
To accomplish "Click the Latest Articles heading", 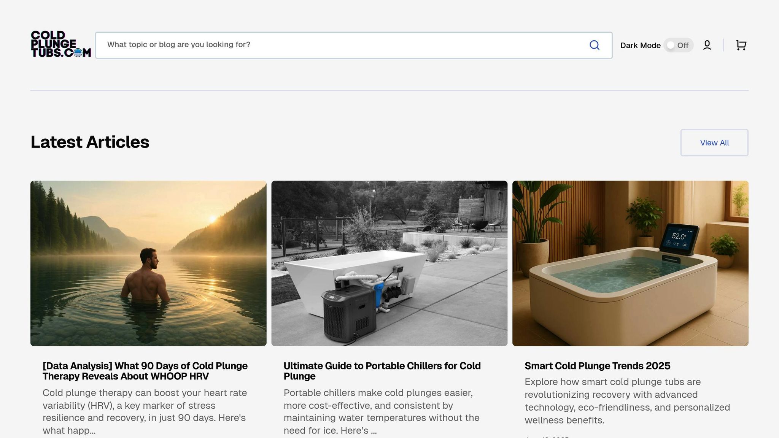I will point(90,142).
